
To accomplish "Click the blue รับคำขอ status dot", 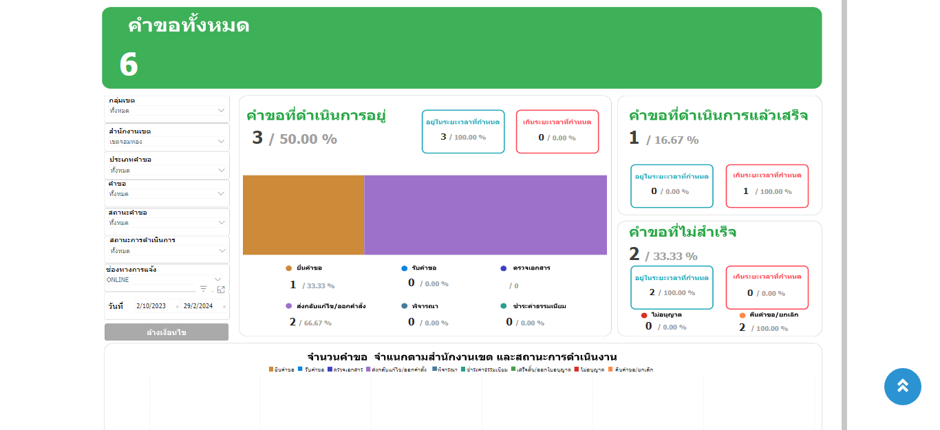I will 405,268.
